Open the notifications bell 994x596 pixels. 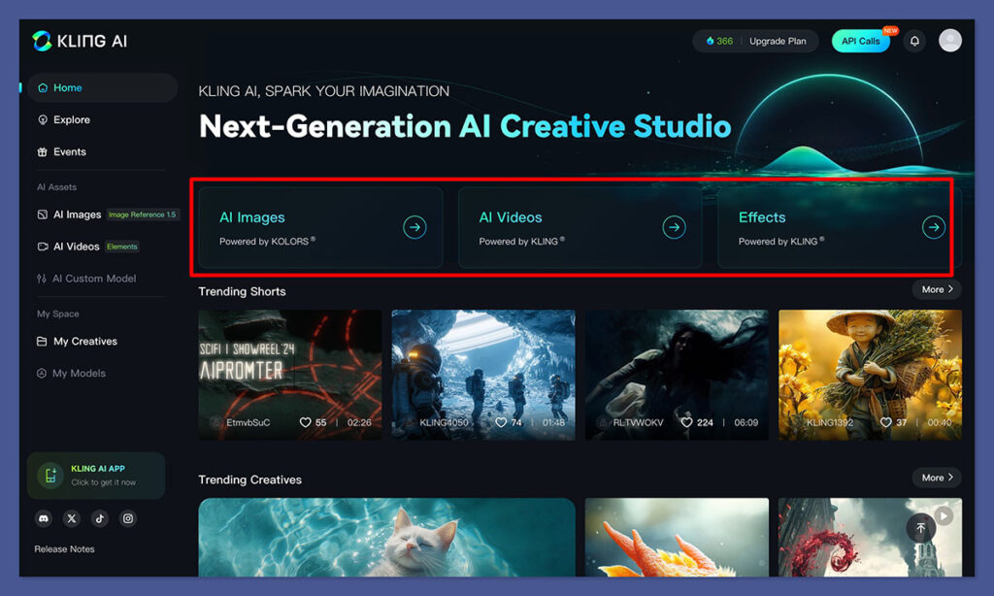(x=913, y=40)
